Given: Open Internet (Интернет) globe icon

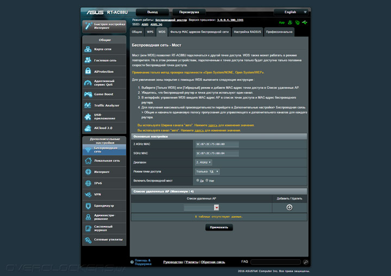Looking at the screenshot, I should coord(88,172).
